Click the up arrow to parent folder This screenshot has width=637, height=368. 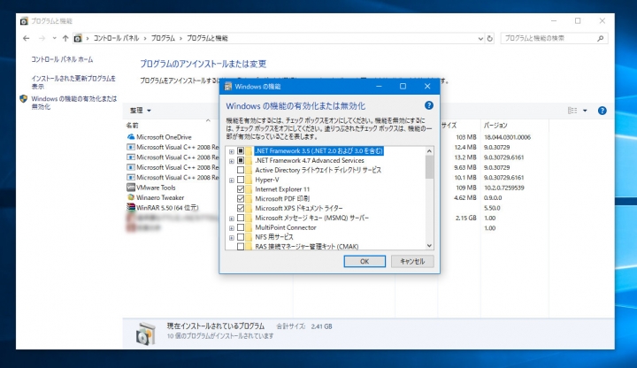(x=65, y=38)
